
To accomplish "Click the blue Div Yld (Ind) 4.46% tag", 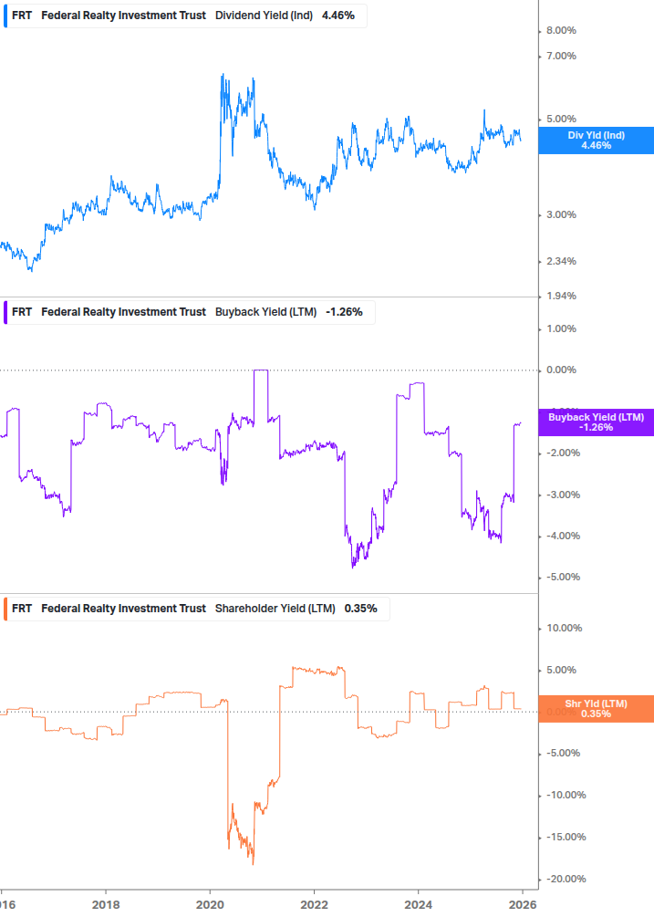I will [597, 141].
